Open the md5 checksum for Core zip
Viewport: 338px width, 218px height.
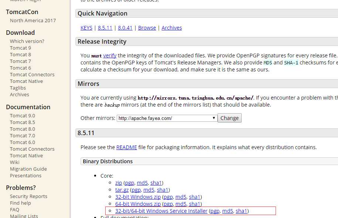(142, 183)
